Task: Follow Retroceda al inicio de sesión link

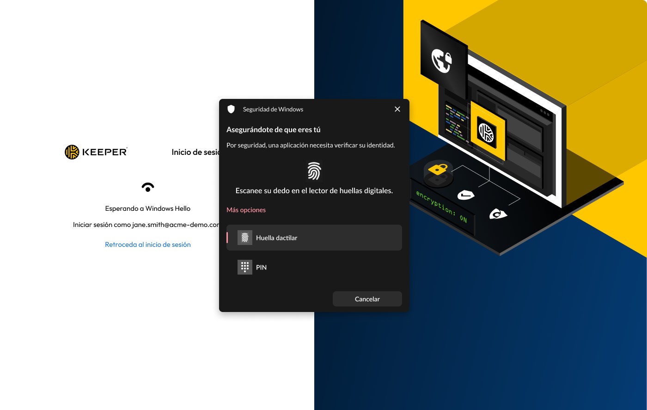Action: point(148,245)
